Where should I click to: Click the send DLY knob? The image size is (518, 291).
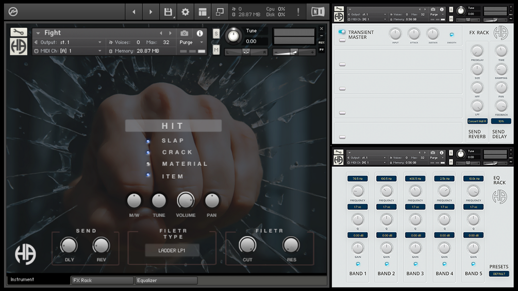[69, 245]
